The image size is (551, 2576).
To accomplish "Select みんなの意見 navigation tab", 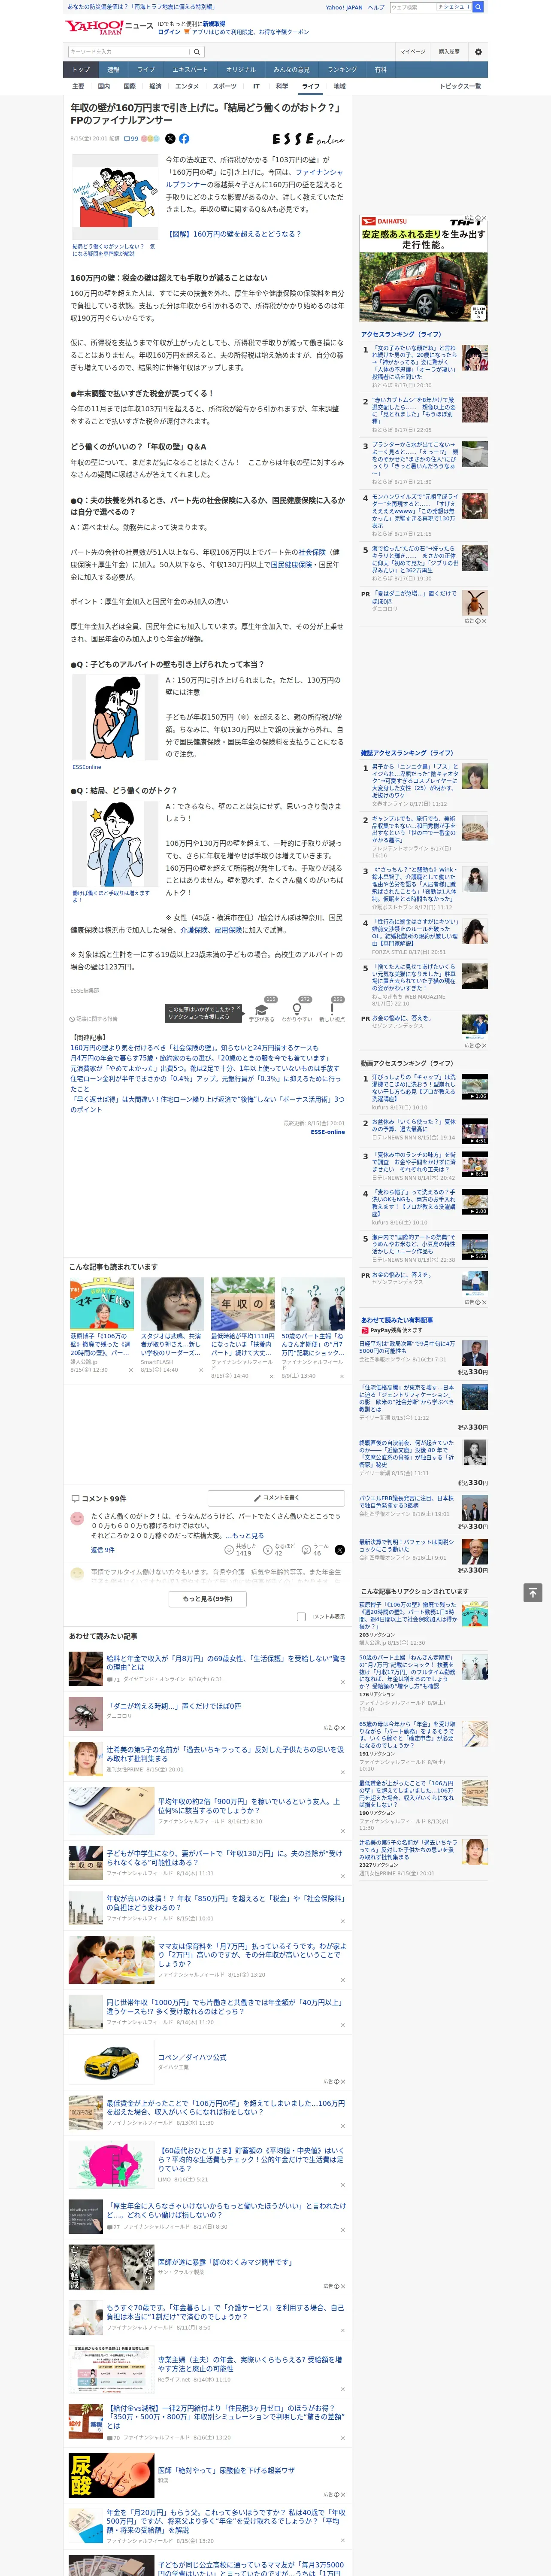I will click(292, 69).
